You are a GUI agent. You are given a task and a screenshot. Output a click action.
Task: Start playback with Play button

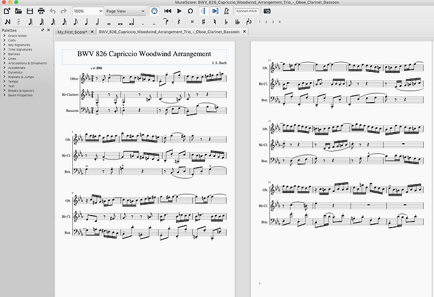click(x=179, y=11)
